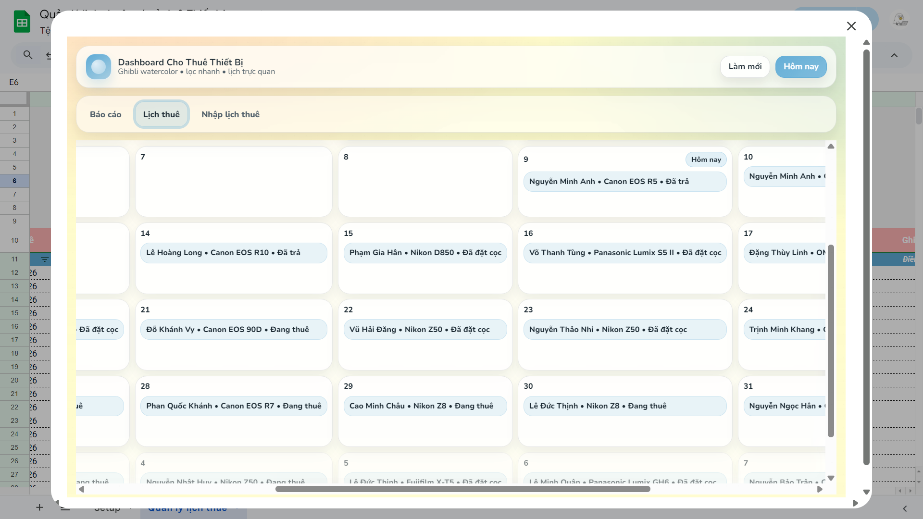Open Võ Thanh Tùng Panasonic Lumix booking

coord(624,253)
